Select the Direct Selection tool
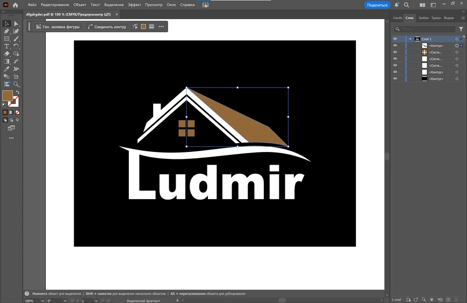This screenshot has width=467, height=303. click(16, 24)
